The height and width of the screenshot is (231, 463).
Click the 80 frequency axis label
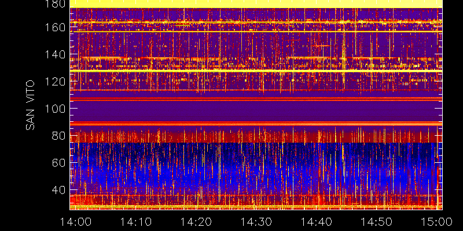(x=58, y=136)
